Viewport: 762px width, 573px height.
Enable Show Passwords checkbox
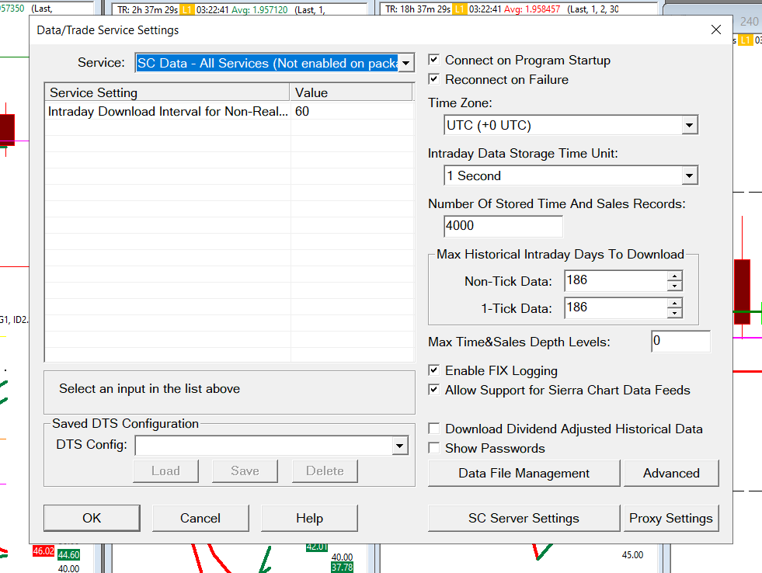pos(434,448)
